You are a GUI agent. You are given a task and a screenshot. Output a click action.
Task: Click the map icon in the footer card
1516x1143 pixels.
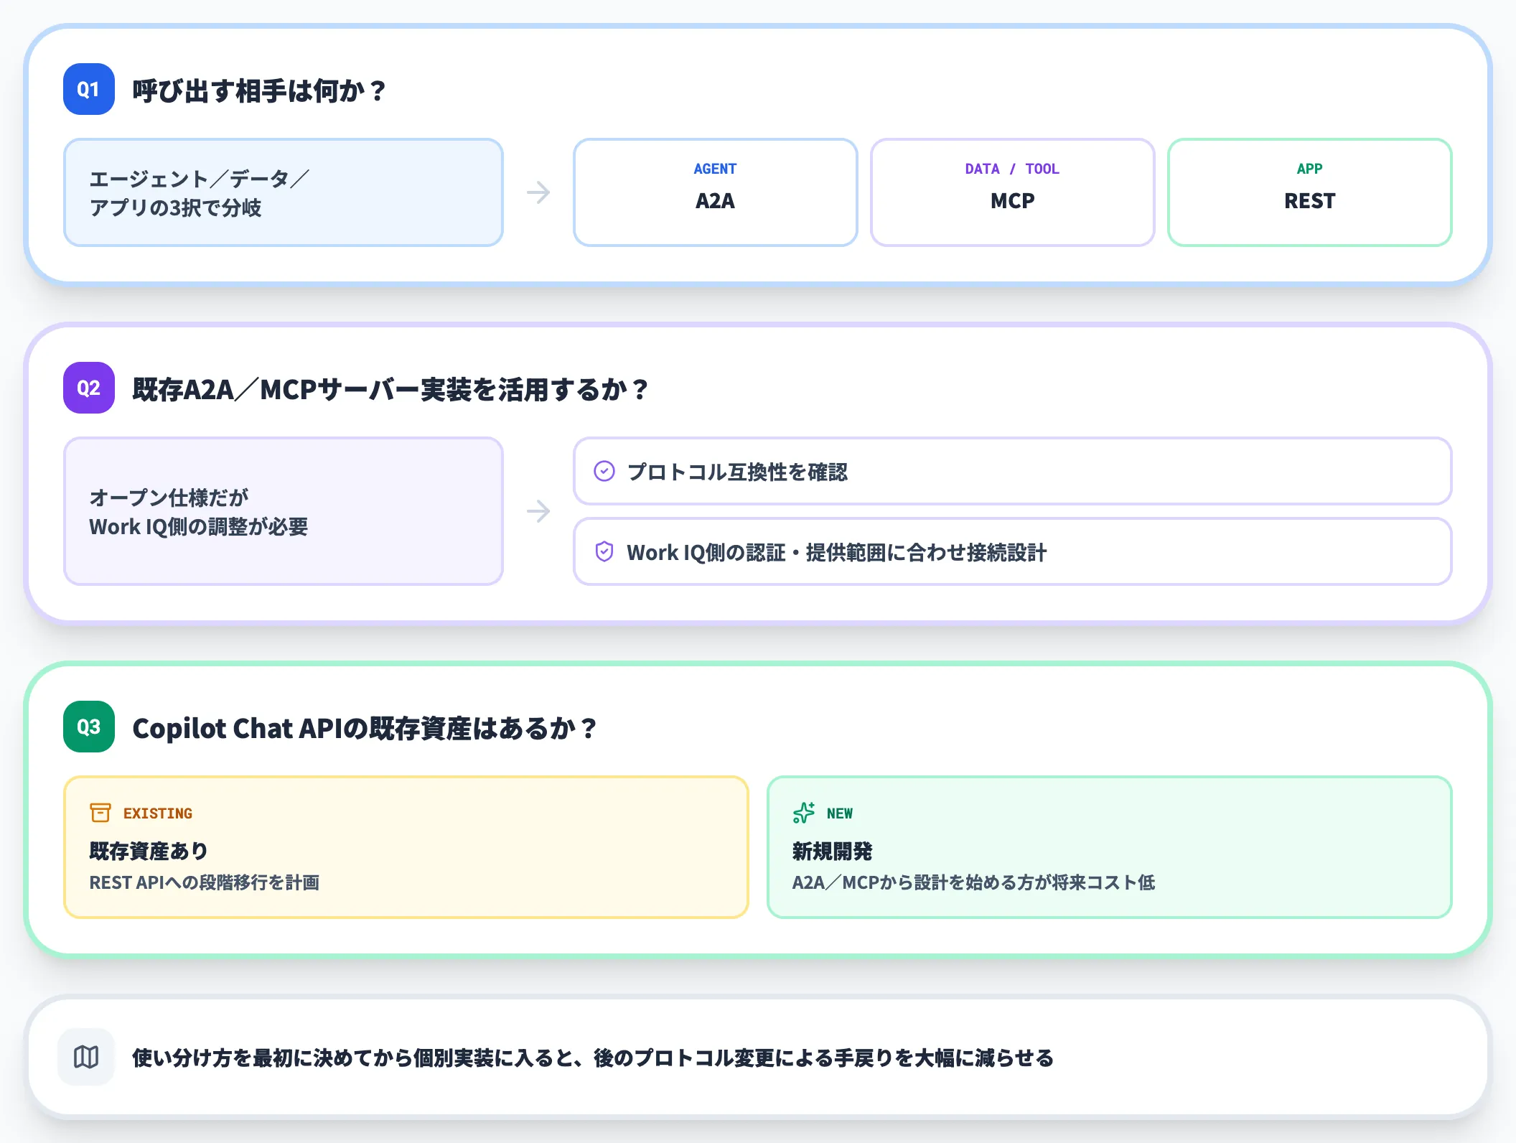(x=86, y=1057)
